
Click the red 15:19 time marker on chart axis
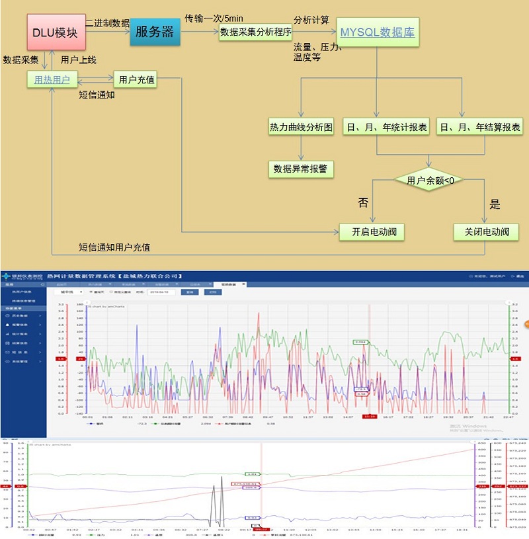(370, 417)
